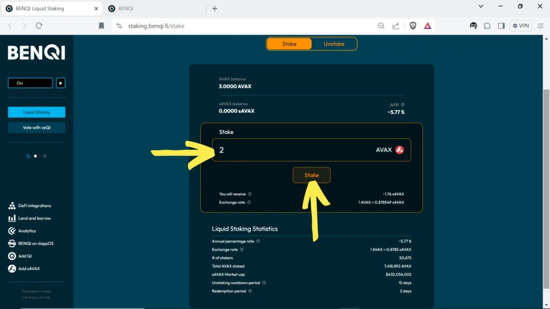Screen dimensions: 550x309
Task: Click the APR help info icon
Action: point(403,105)
